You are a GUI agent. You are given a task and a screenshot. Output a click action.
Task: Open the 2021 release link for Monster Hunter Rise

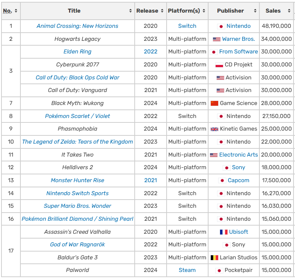[151, 180]
